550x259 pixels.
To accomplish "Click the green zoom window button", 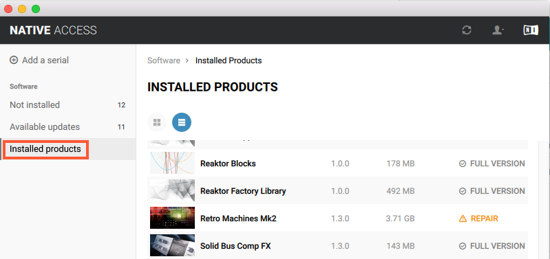I will pyautogui.click(x=36, y=9).
